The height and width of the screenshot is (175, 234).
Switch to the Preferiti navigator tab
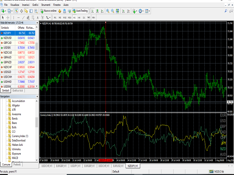17,165
